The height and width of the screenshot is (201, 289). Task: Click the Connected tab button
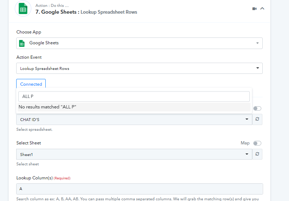tap(31, 84)
